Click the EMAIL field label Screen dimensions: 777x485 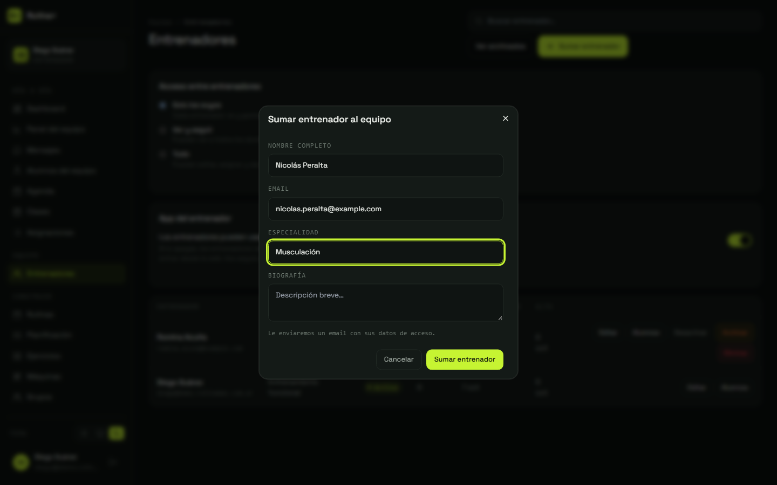pyautogui.click(x=278, y=189)
